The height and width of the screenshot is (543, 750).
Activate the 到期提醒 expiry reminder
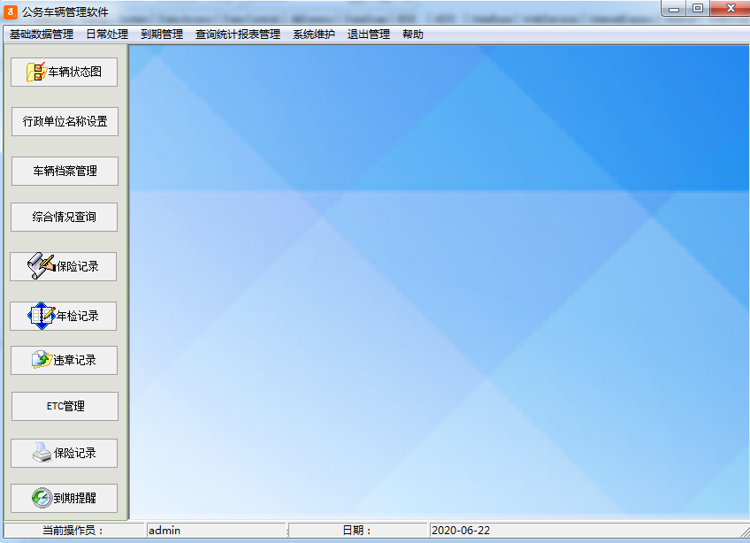point(64,498)
